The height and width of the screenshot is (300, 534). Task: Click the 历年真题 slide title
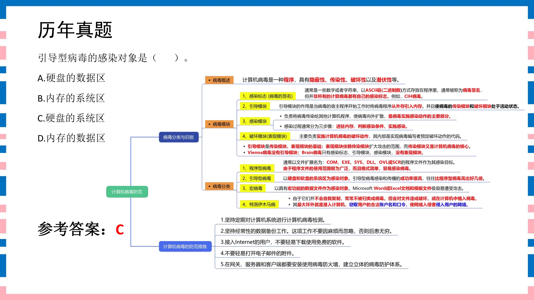[75, 30]
